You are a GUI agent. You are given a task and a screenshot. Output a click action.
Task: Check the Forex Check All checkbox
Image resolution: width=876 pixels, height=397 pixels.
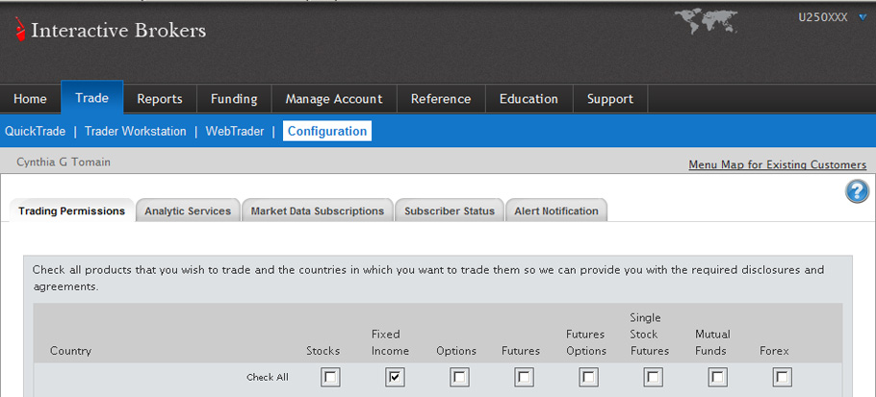(x=782, y=378)
